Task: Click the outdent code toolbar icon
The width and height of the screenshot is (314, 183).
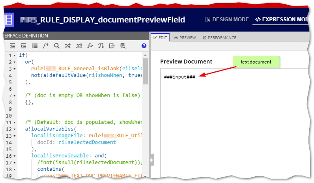Action: tap(13, 46)
